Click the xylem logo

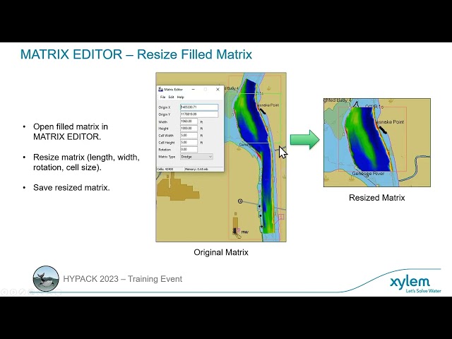pos(415,284)
